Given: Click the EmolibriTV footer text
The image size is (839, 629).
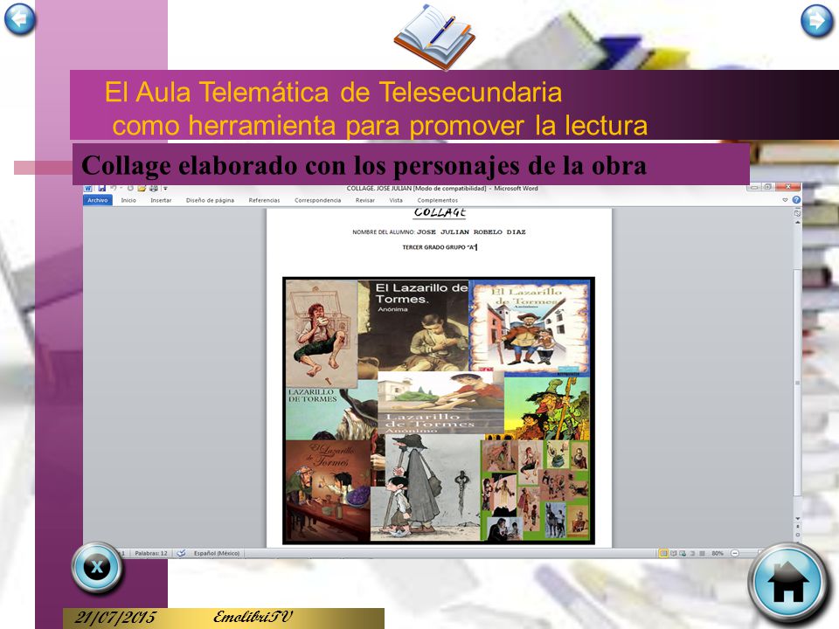Looking at the screenshot, I should (x=253, y=617).
